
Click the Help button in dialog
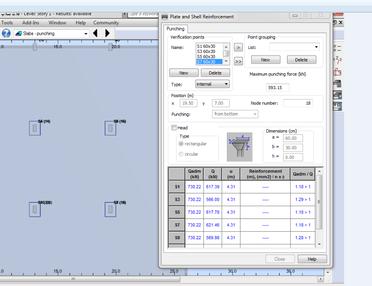pyautogui.click(x=312, y=259)
